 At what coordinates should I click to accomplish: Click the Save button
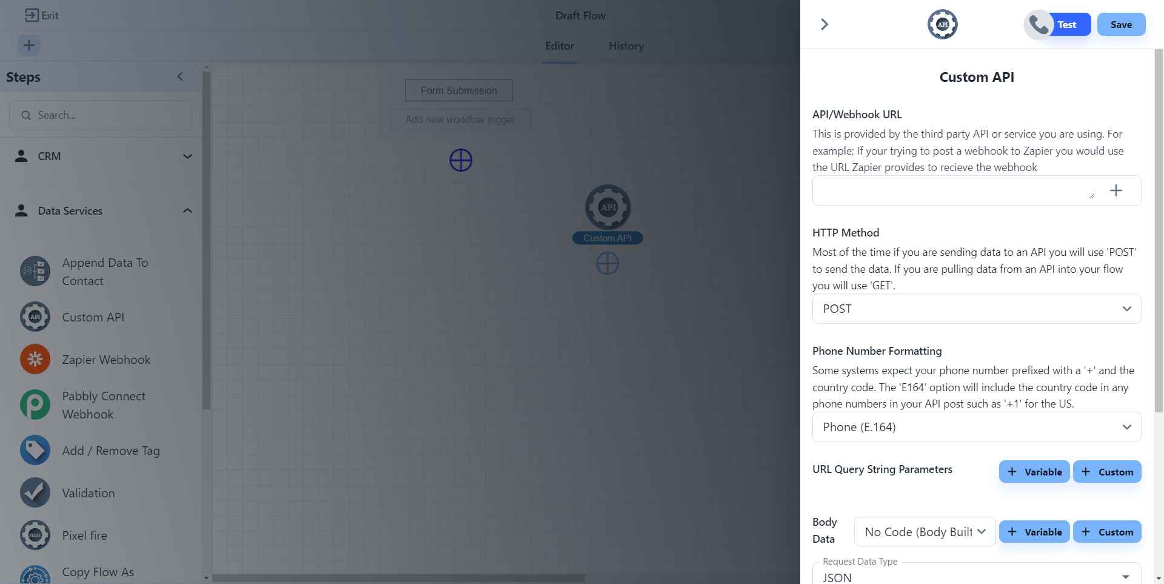click(1121, 24)
